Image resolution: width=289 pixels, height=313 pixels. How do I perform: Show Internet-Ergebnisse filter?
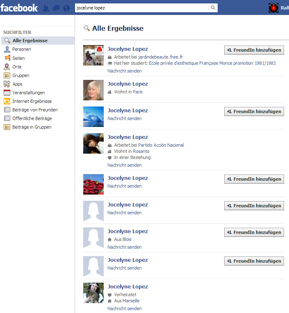click(x=32, y=101)
